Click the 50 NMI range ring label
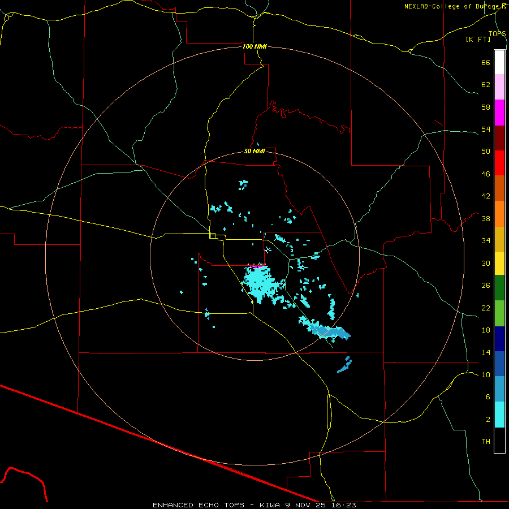This screenshot has width=509, height=509. pyautogui.click(x=255, y=151)
